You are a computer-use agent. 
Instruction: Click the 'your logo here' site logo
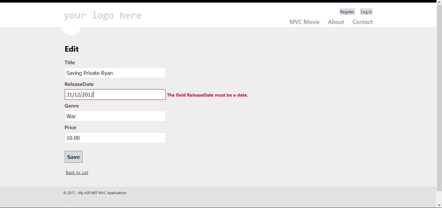[x=103, y=15]
